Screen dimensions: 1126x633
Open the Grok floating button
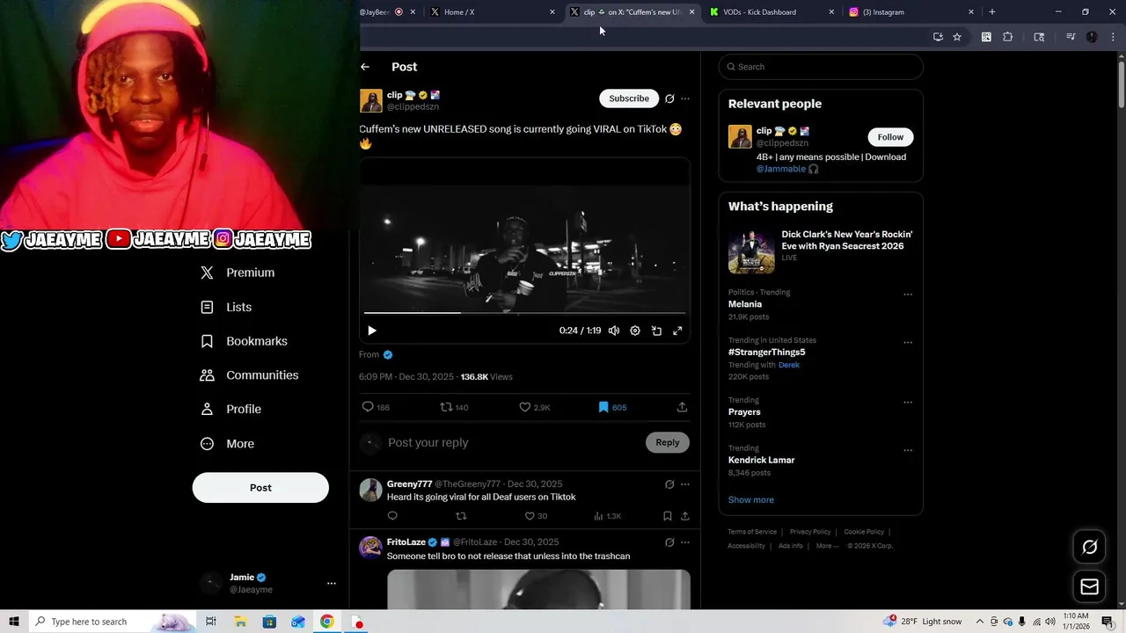(1090, 547)
